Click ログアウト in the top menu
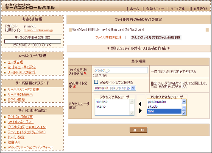212x153 pixels. [201, 9]
